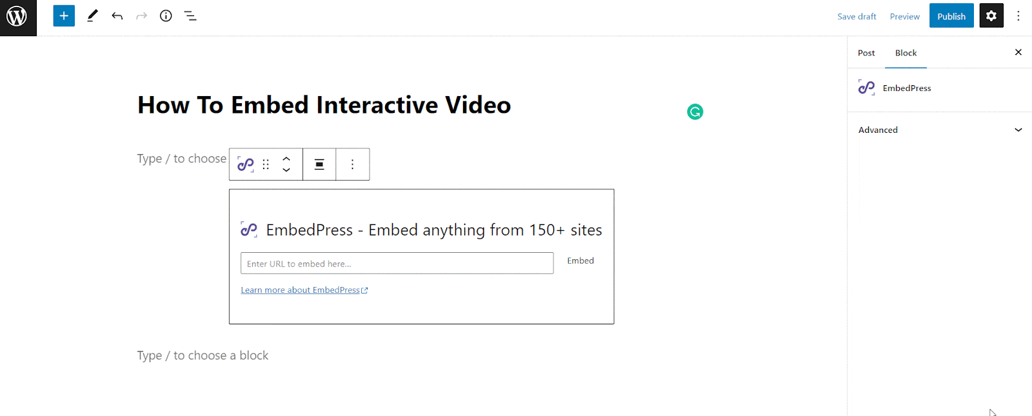Move the EmbedPress block up

click(x=286, y=159)
